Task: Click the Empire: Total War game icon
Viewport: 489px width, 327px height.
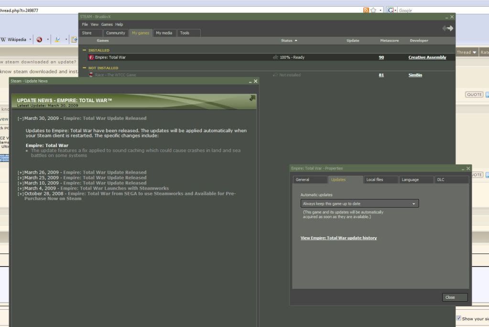Action: point(91,57)
